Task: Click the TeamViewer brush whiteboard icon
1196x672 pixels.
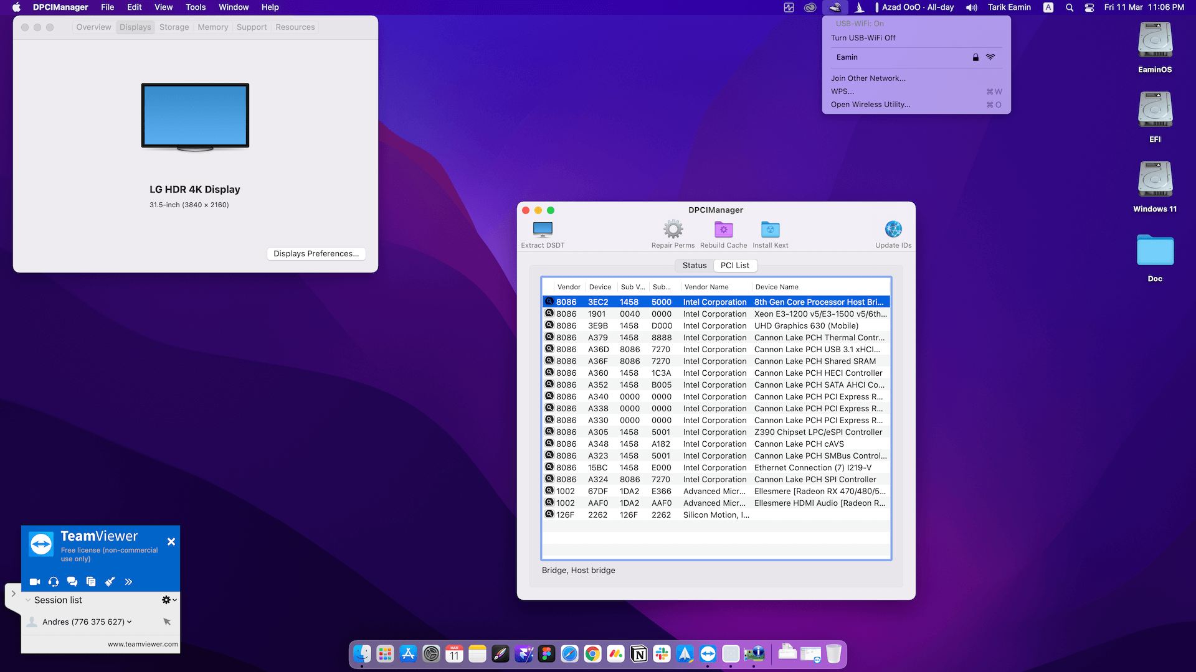Action: click(110, 582)
